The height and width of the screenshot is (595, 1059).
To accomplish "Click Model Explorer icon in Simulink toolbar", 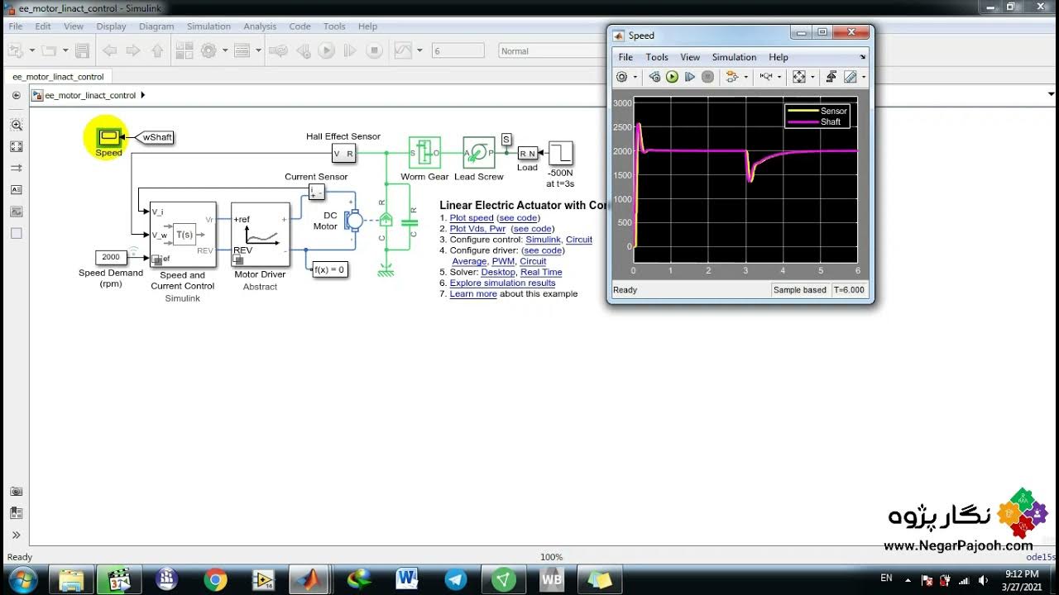I will pos(242,50).
